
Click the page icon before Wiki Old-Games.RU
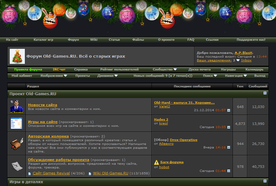click(90, 173)
